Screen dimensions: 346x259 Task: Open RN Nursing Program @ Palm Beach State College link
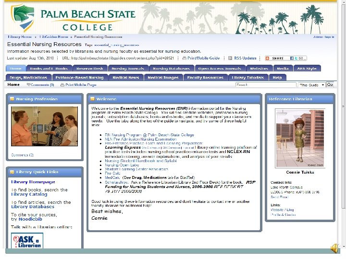[149, 135]
